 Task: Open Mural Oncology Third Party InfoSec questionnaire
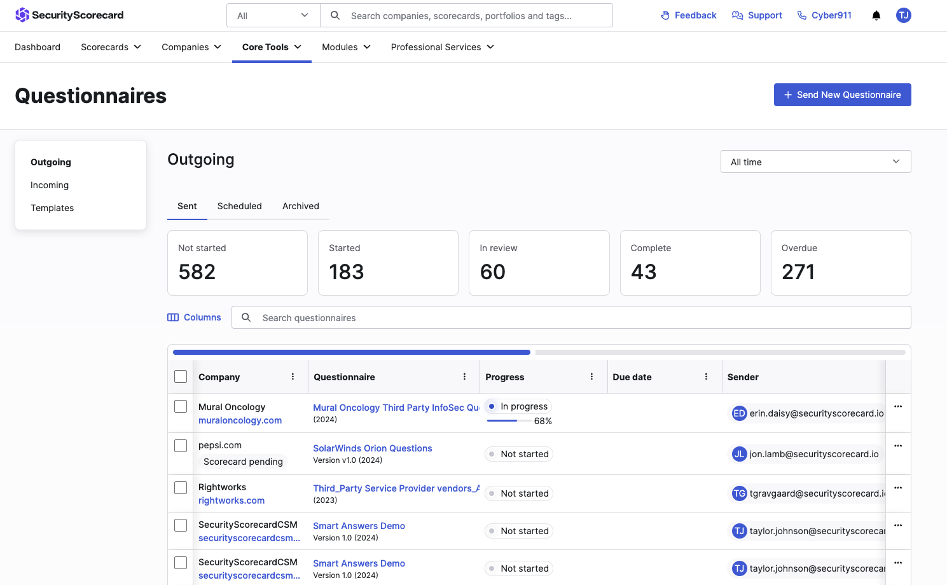[x=396, y=408]
